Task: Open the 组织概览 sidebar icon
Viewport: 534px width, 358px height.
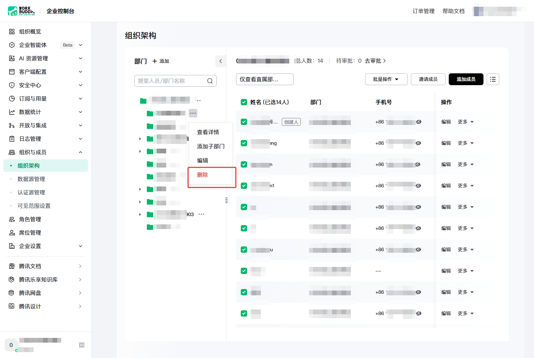Action: pyautogui.click(x=12, y=32)
